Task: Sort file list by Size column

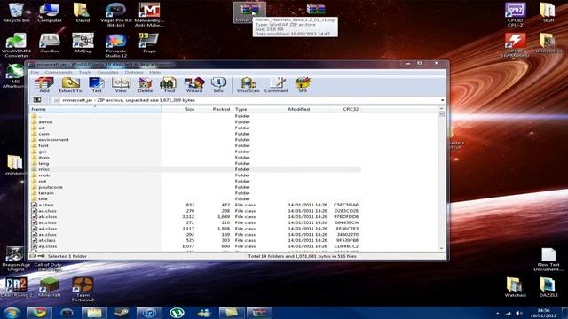Action: coord(178,109)
